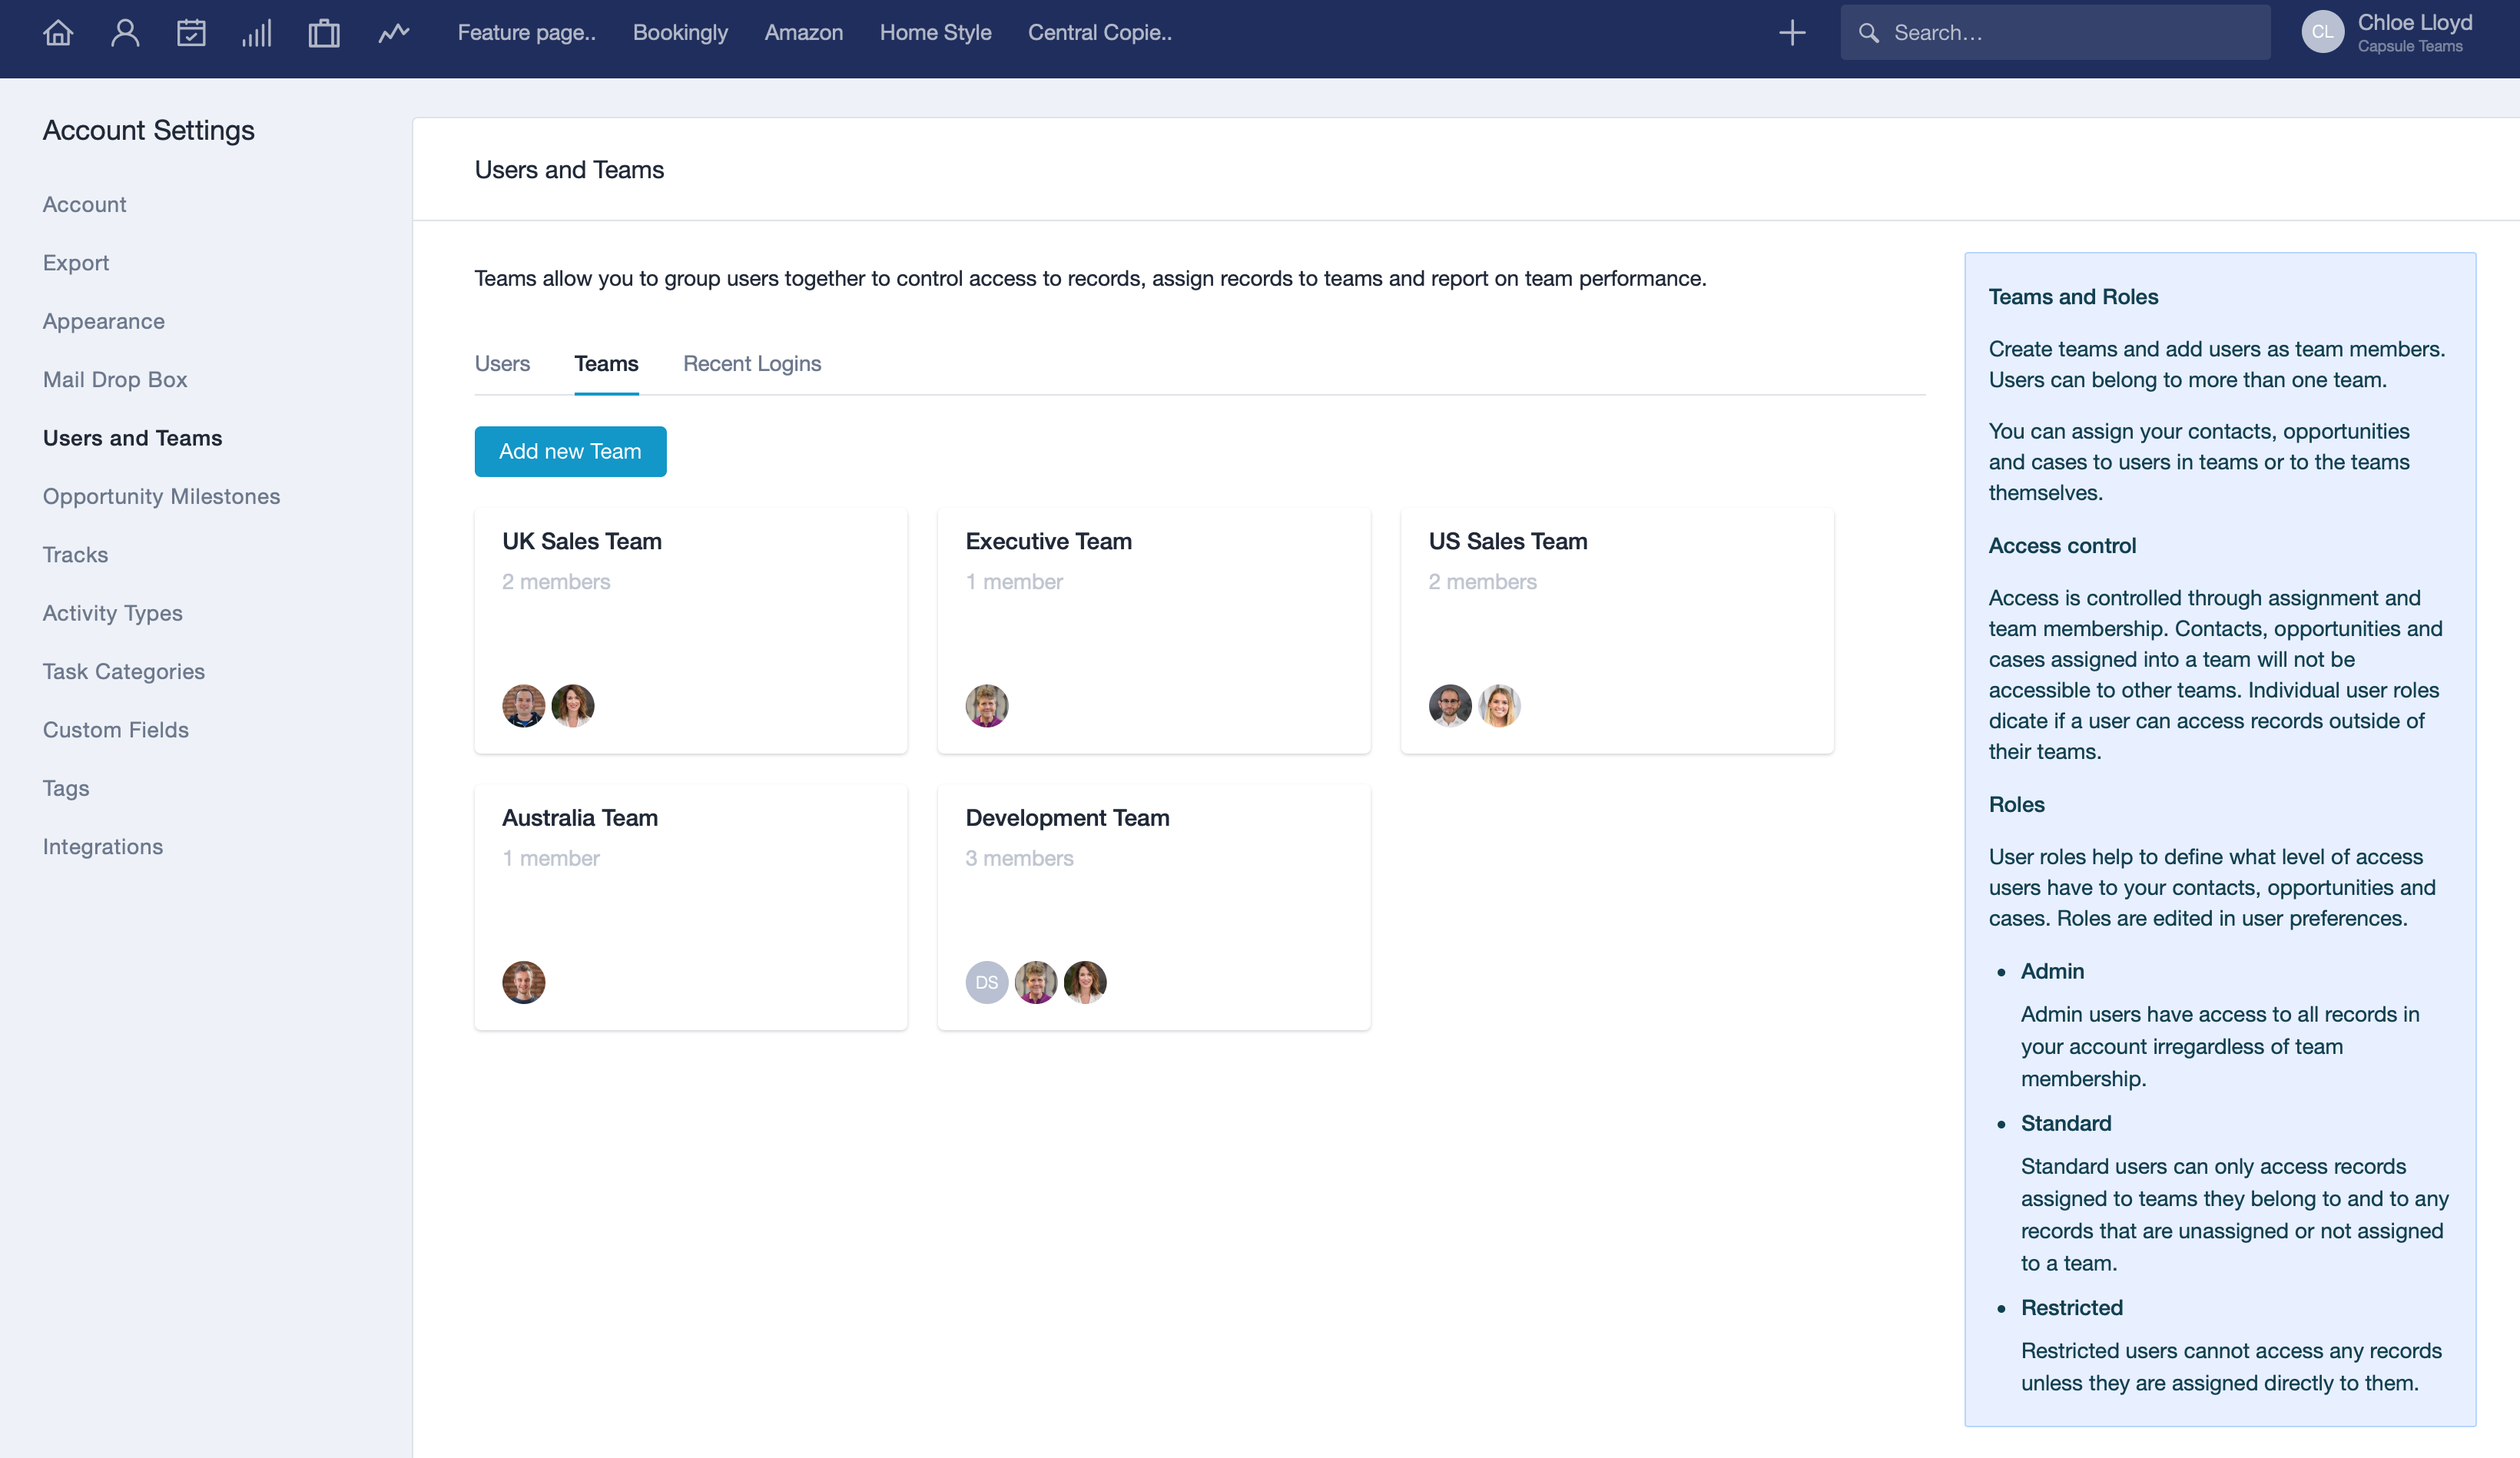Click Chloe Lloyd's CL avatar

[x=2322, y=33]
